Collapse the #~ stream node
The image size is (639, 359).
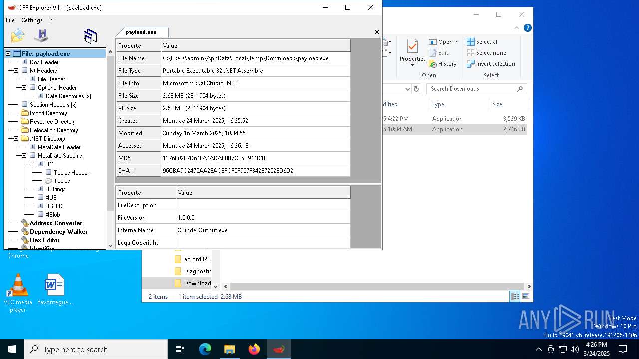point(32,164)
